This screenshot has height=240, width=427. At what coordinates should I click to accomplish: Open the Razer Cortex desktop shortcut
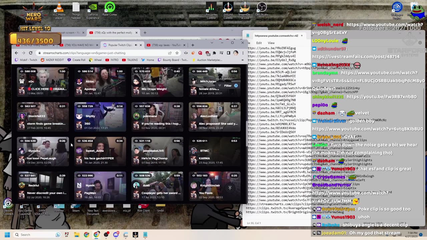[x=110, y=9]
